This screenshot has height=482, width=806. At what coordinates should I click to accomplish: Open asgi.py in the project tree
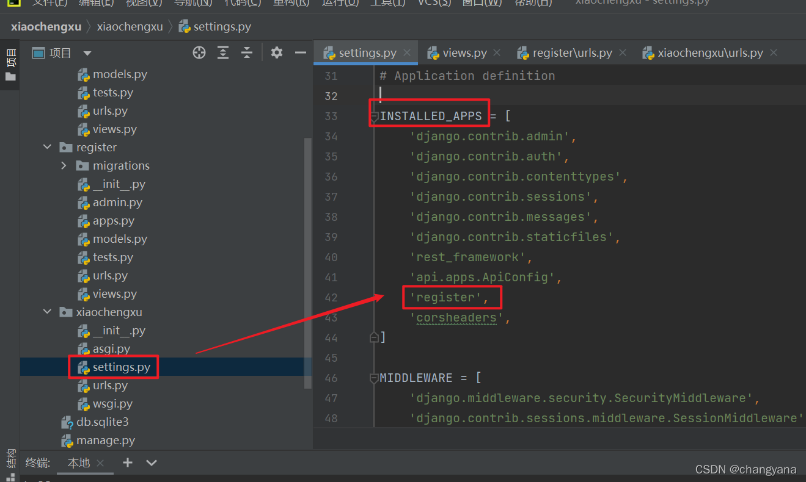[x=111, y=348]
